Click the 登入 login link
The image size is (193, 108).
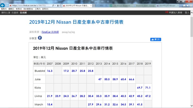click(187, 13)
